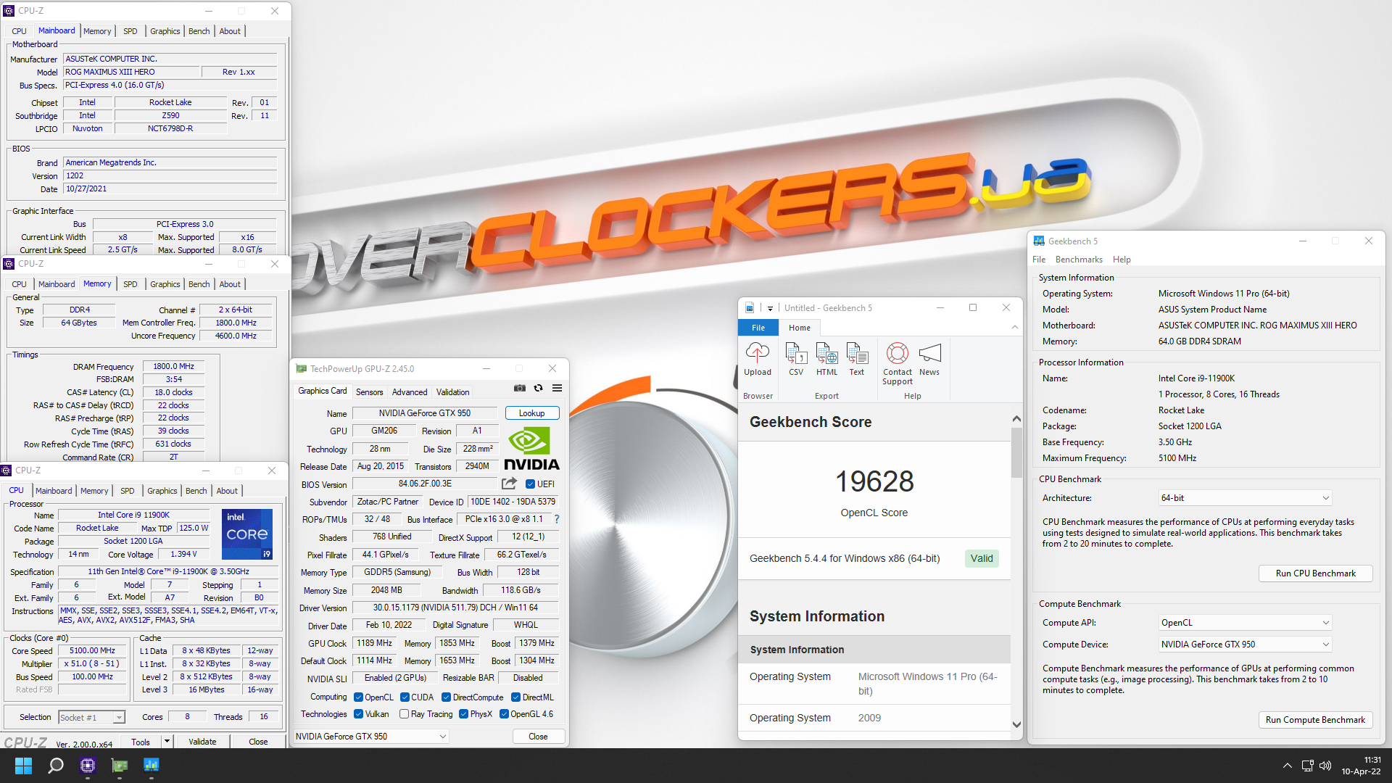Click the GPU-Z screenshot camera icon

coord(520,389)
